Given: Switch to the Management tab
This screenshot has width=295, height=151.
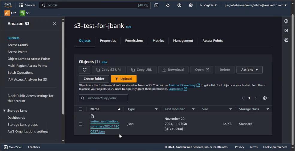Looking at the screenshot, I should pos(183,41).
